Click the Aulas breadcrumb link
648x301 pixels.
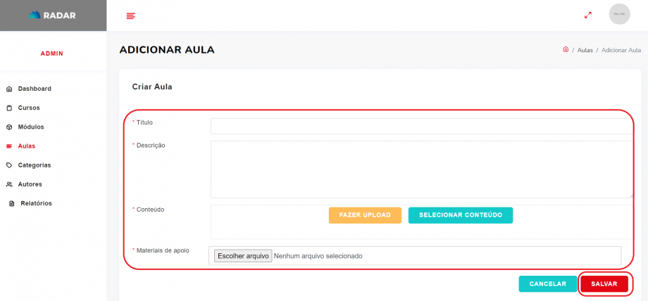pos(585,51)
